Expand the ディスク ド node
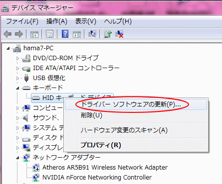The width and height of the screenshot is (222, 184). pyautogui.click(x=17, y=138)
